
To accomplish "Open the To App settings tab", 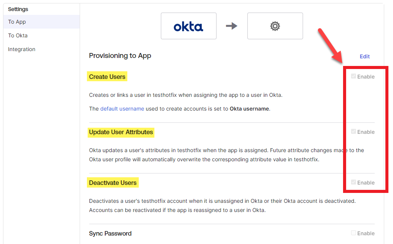I will point(42,22).
